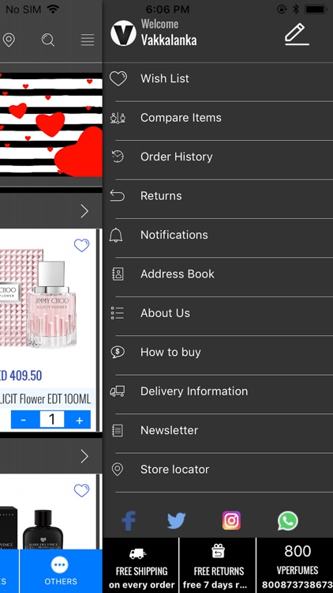Open the WhatsApp chat link

(288, 521)
